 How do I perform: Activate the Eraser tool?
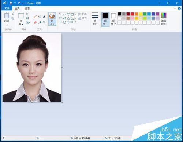click(35, 22)
